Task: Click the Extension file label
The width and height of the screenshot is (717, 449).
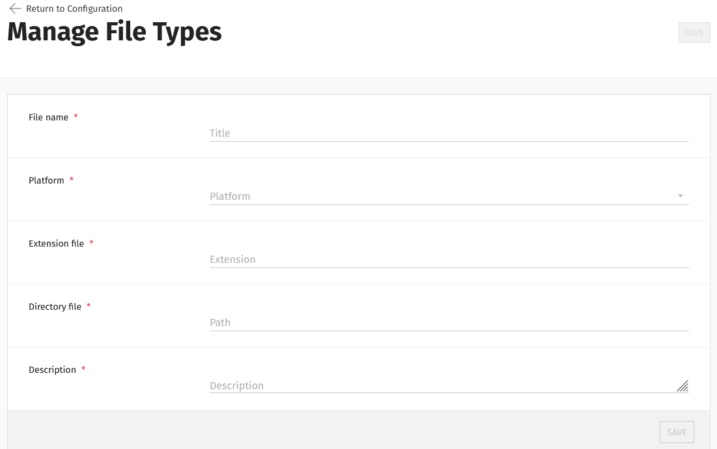Action: click(56, 243)
